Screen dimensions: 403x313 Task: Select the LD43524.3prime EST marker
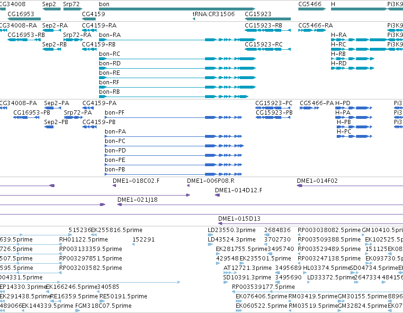210,244
